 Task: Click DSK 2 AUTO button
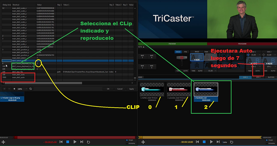(x=273, y=71)
